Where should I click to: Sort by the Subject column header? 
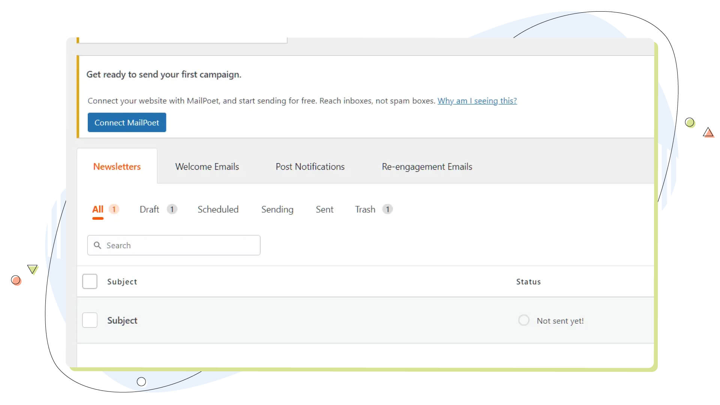click(122, 281)
